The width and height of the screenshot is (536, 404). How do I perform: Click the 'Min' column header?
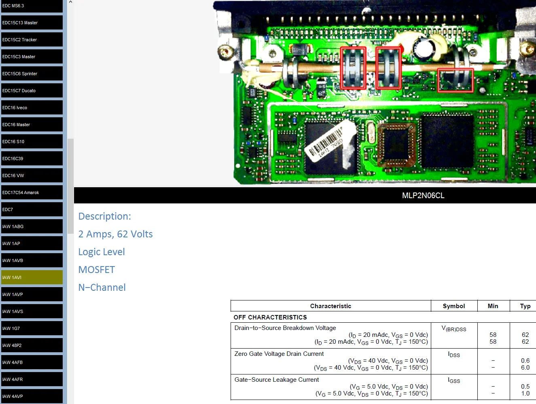pyautogui.click(x=493, y=306)
